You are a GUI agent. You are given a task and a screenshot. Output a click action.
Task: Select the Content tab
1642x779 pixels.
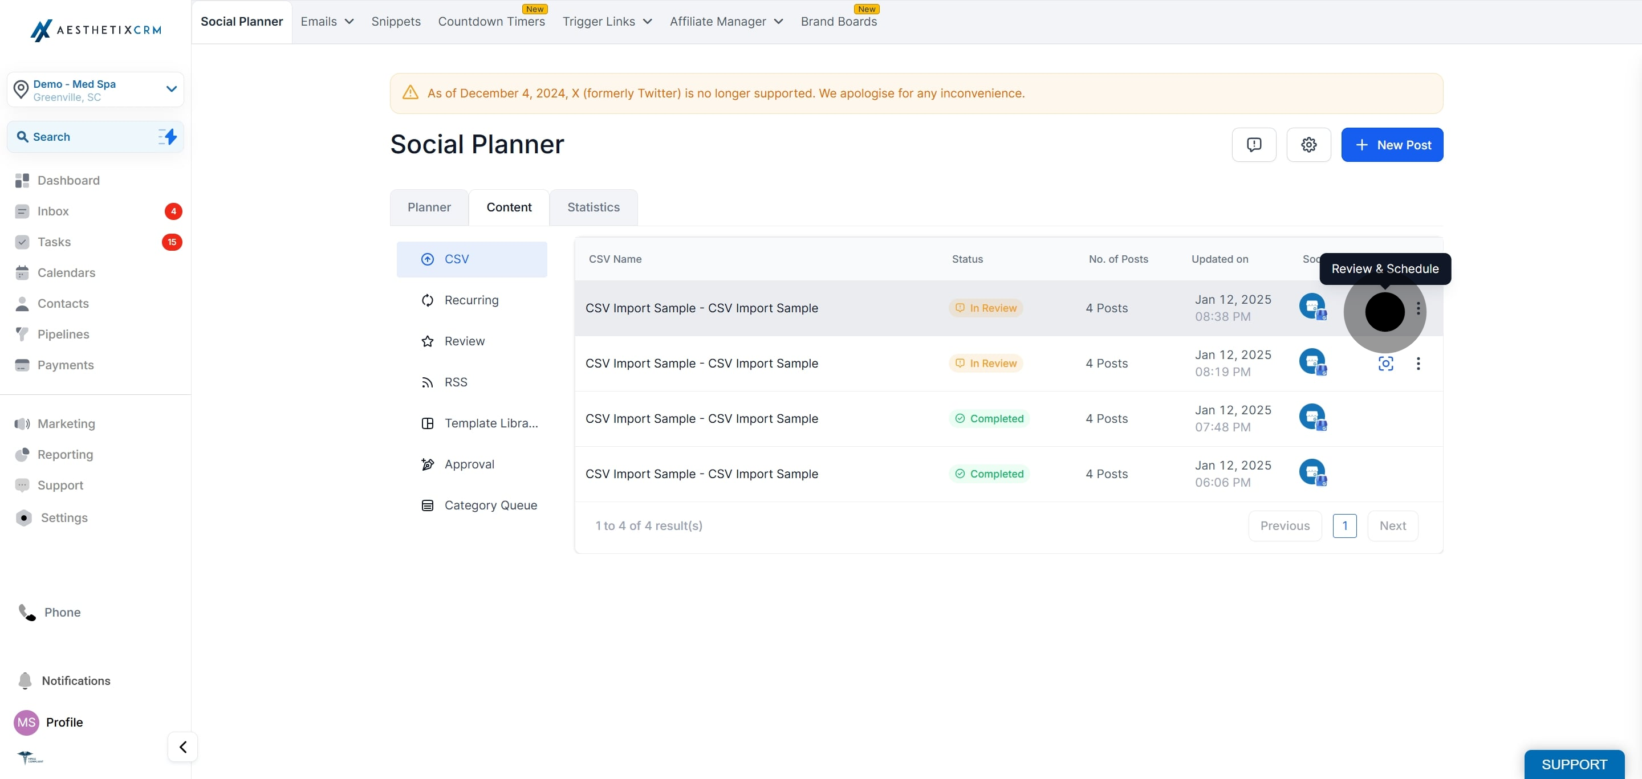tap(509, 207)
